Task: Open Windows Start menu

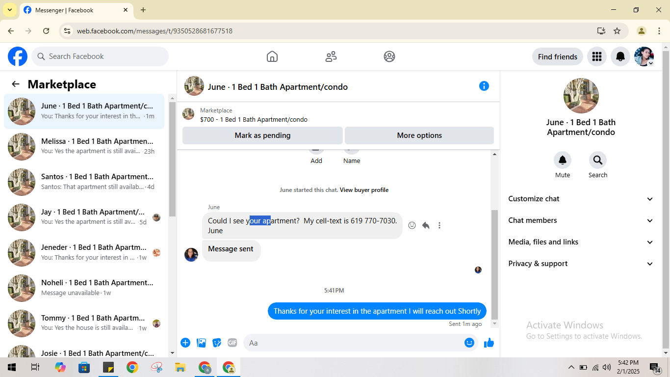Action: [x=11, y=367]
